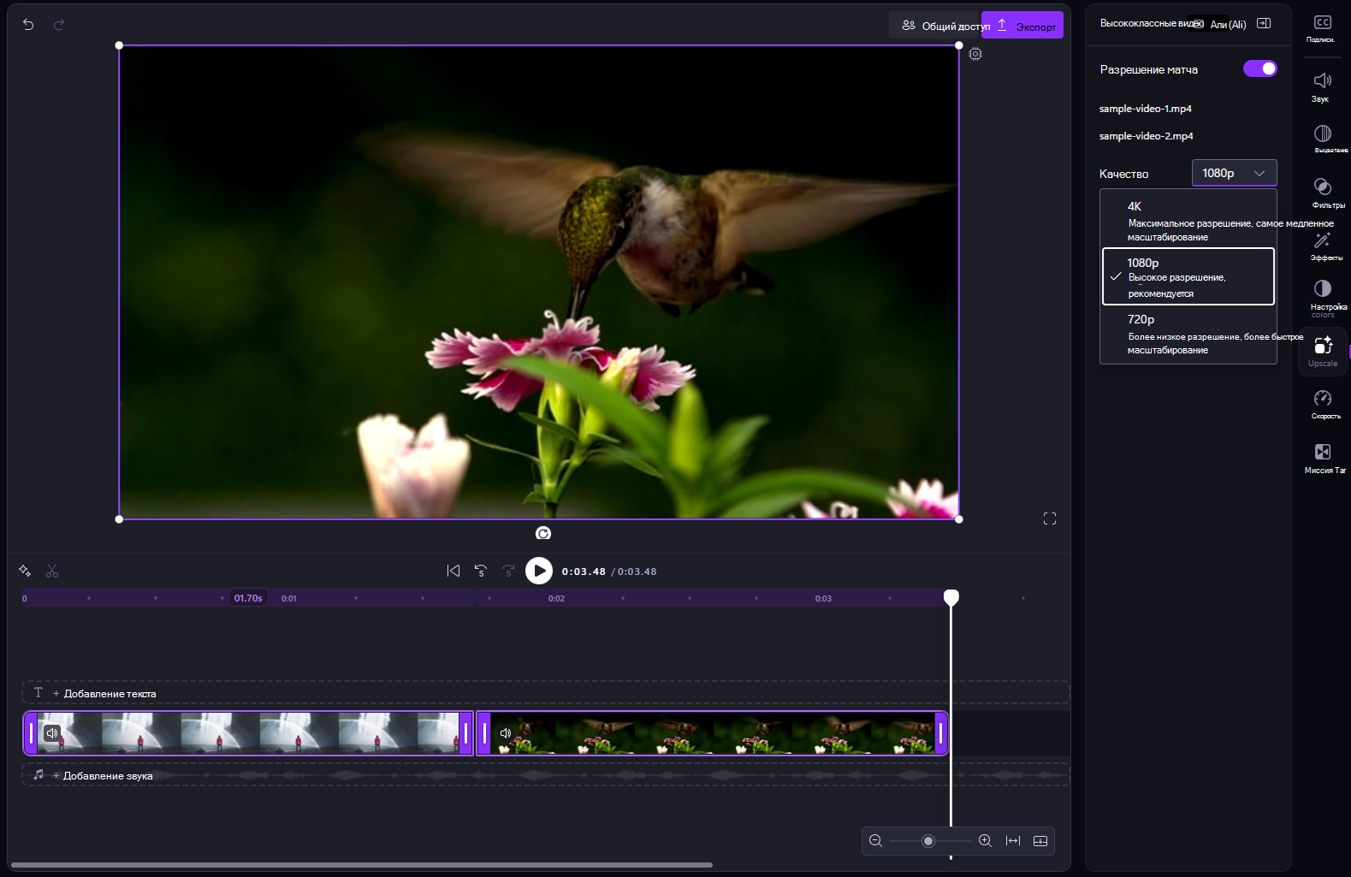
Task: Click the bottom-right preview corner handle
Action: 958,519
